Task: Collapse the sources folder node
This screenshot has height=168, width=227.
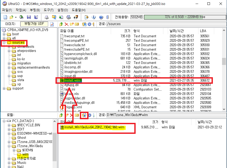Action: (4, 43)
